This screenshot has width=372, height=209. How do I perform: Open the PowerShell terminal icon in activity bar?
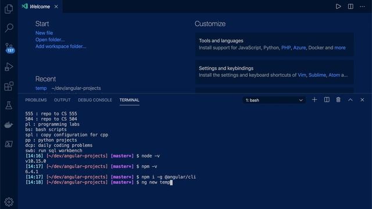point(9,144)
